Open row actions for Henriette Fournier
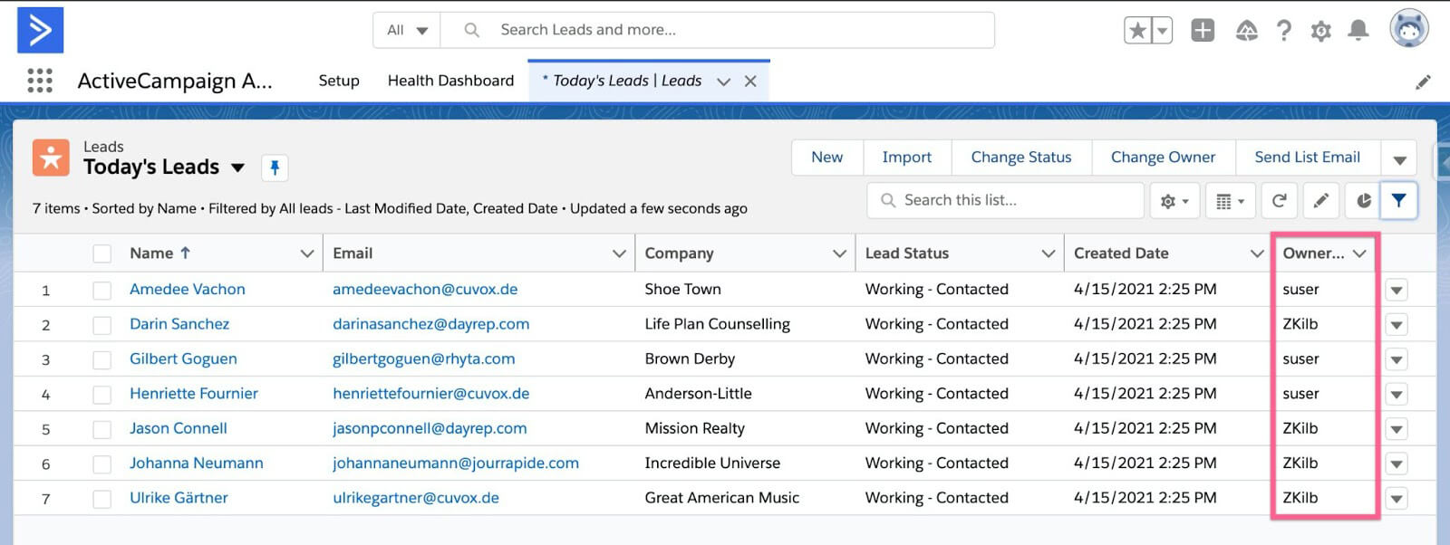The image size is (1450, 545). click(1397, 395)
